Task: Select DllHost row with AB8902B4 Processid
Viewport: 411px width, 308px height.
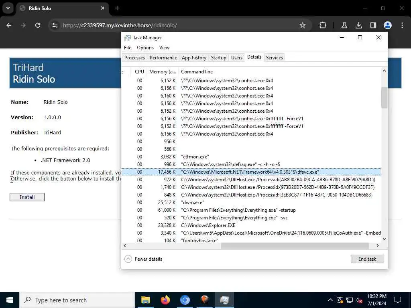Action: point(251,180)
